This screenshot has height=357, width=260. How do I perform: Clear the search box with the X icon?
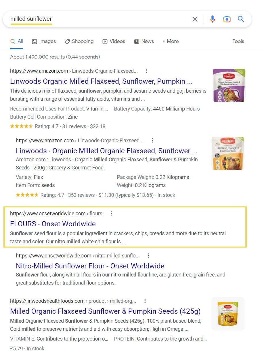pyautogui.click(x=195, y=19)
